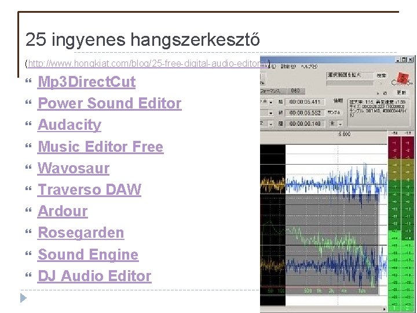
Task: Open the DJ Audio Editor link
Action: pos(94,276)
